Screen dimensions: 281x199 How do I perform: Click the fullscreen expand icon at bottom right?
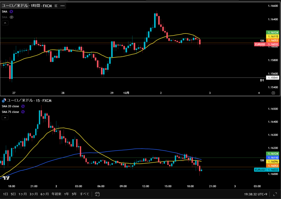(x=275, y=194)
